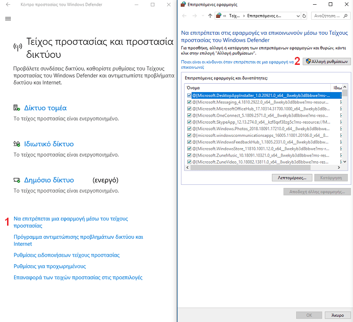Viewport: 353px width, 322px height.
Task: Toggle Microsoft.MicrosoftOfficeHub checkbox
Action: coord(189,109)
